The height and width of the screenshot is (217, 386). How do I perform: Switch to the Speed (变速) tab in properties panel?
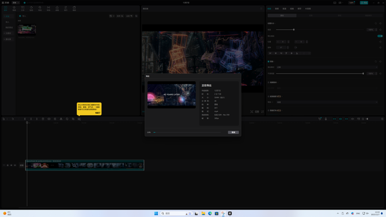[285, 9]
